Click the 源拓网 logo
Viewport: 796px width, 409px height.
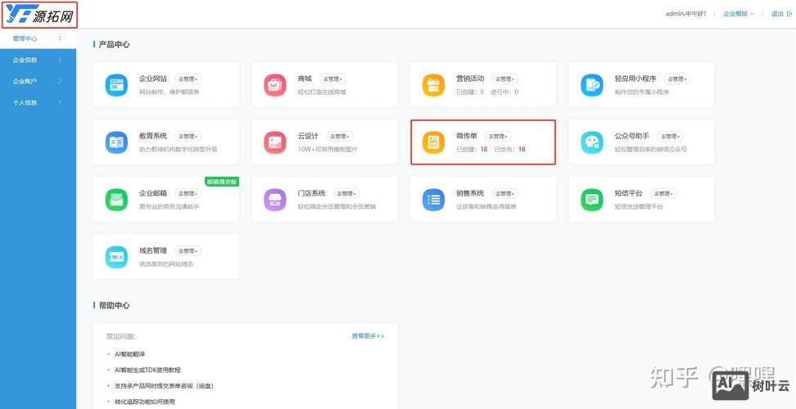click(x=39, y=15)
